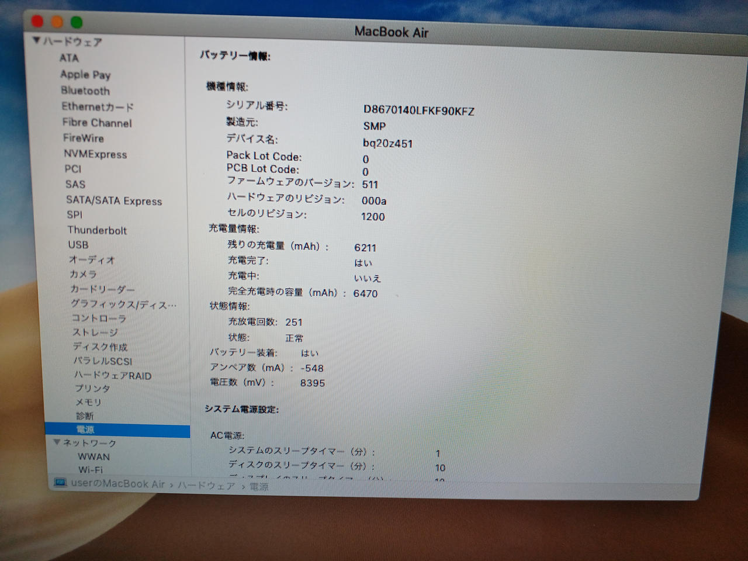Open the Apple Pay hardware entry

[x=85, y=74]
